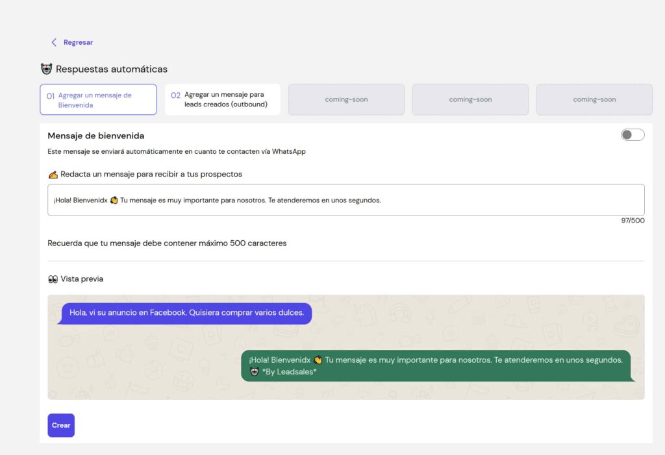Focus the welcome message text field
Image resolution: width=665 pixels, height=455 pixels.
click(x=346, y=200)
